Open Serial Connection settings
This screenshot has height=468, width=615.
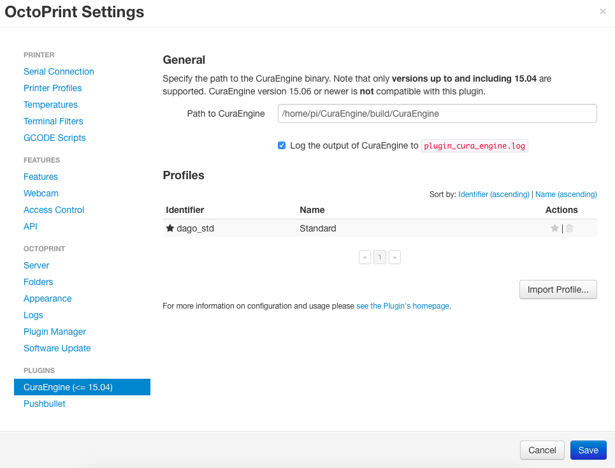point(59,71)
